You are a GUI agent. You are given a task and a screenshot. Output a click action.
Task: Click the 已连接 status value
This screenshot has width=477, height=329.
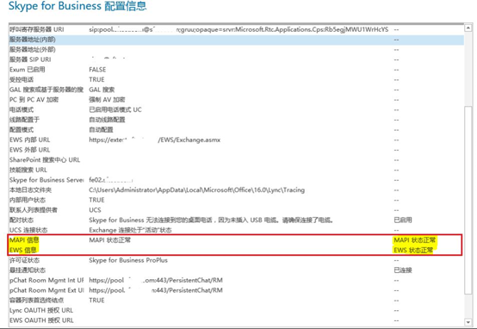point(403,270)
